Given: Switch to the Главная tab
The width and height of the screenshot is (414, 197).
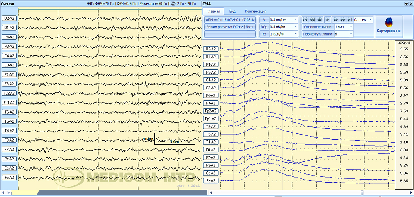Looking at the screenshot, I should coord(213,11).
